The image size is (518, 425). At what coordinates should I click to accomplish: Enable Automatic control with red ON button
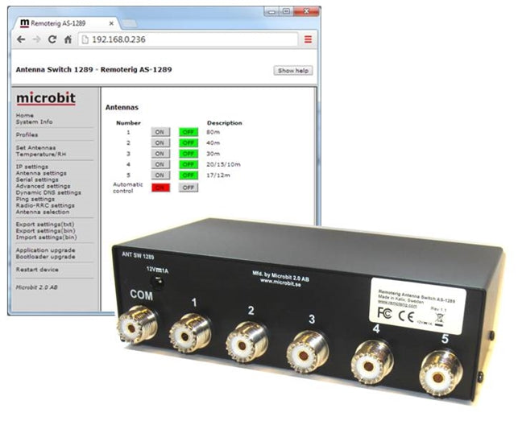pos(160,187)
